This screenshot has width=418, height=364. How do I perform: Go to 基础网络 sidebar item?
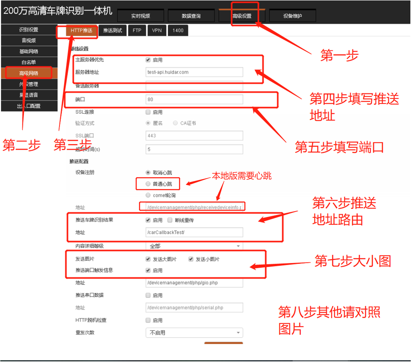[x=29, y=51]
